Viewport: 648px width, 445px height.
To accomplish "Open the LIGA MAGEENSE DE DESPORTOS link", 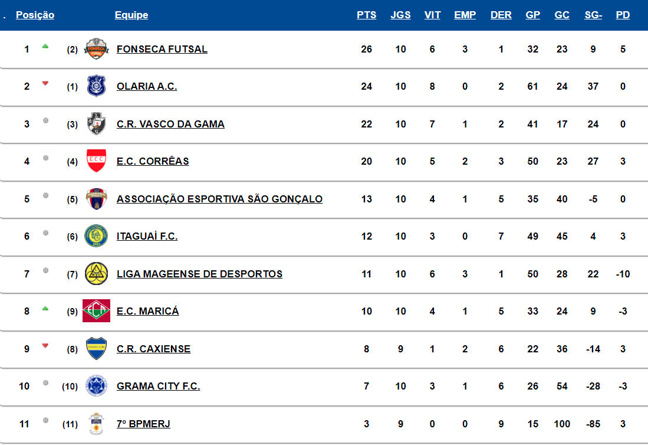I will (199, 274).
